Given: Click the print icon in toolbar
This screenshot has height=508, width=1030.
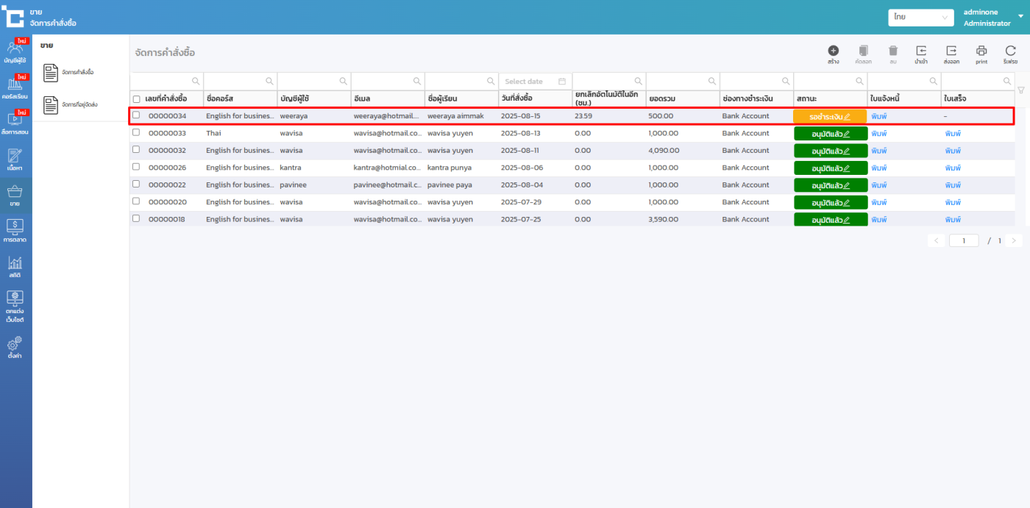Looking at the screenshot, I should (981, 51).
